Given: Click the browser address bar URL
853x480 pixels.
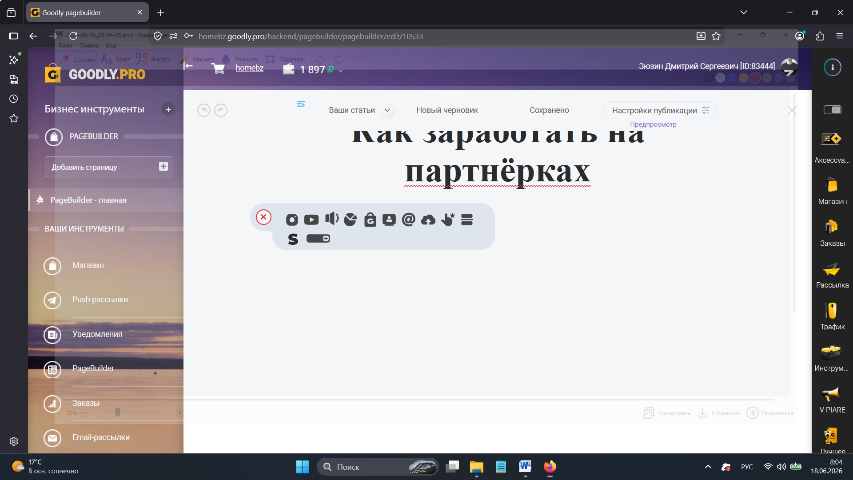Looking at the screenshot, I should point(311,36).
